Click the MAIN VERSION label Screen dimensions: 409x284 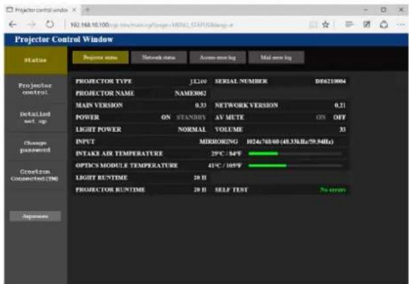(99, 105)
